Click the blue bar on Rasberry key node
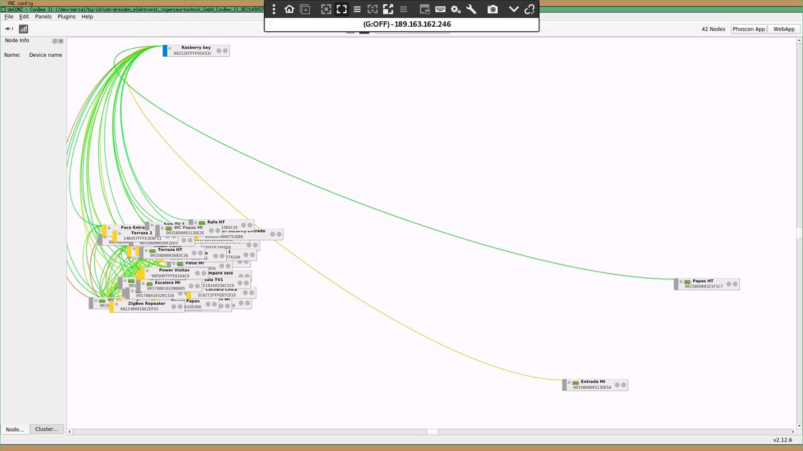The width and height of the screenshot is (803, 451). pyautogui.click(x=165, y=51)
